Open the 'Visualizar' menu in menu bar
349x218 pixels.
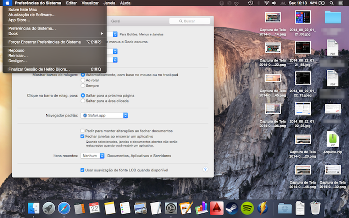pos(90,3)
